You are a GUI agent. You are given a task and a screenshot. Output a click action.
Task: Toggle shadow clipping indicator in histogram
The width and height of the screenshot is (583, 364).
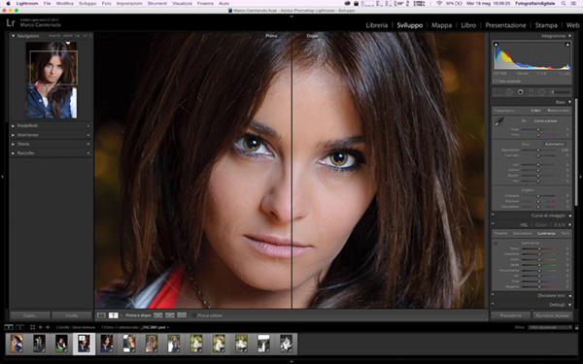pos(496,45)
